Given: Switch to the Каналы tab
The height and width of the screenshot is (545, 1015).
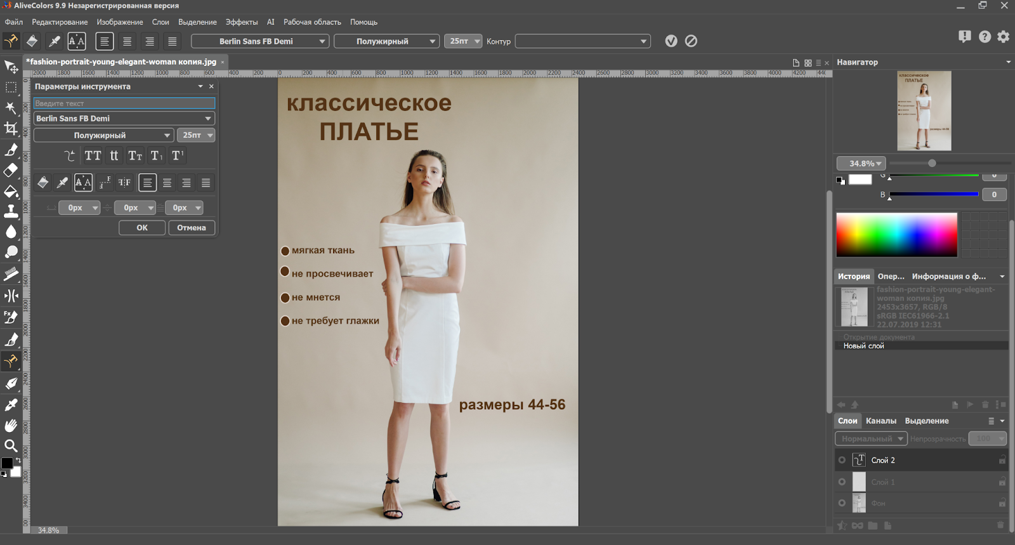Looking at the screenshot, I should [x=881, y=421].
